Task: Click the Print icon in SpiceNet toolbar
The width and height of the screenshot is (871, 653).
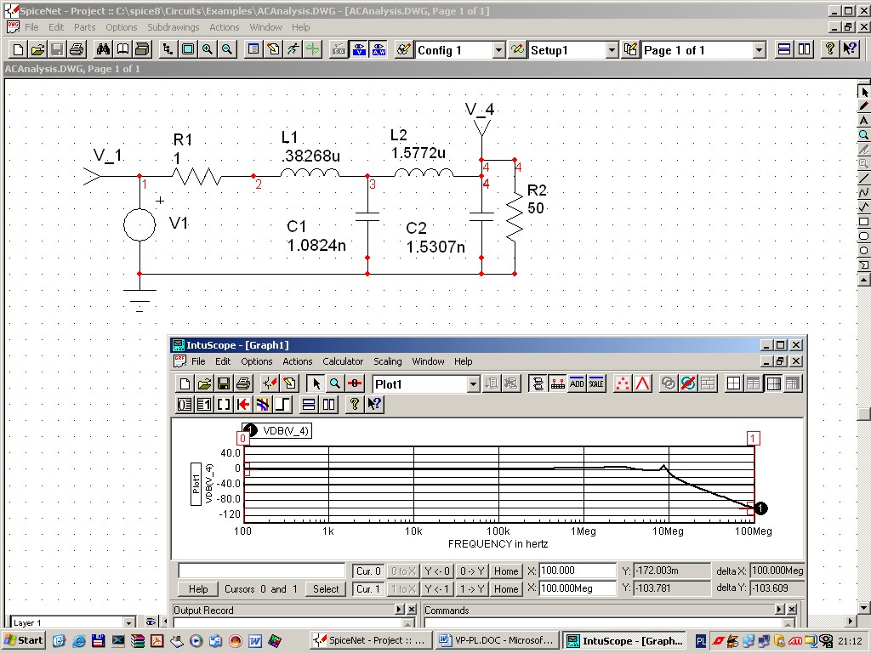Action: click(x=75, y=49)
